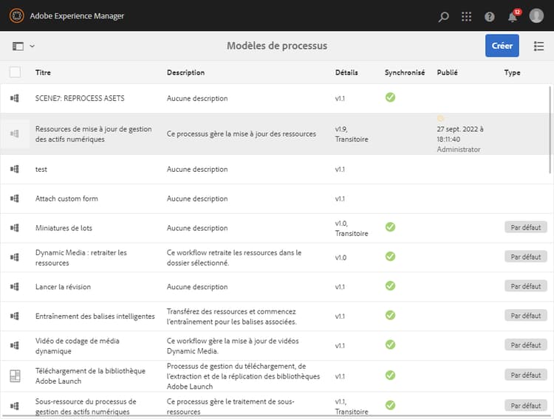
Task: Open the help question mark icon
Action: pyautogui.click(x=489, y=16)
